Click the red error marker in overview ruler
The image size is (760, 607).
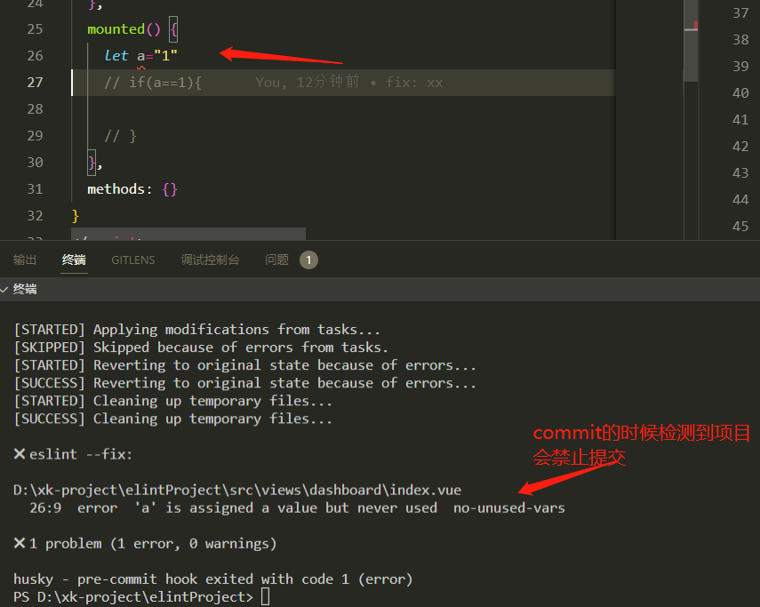696,24
